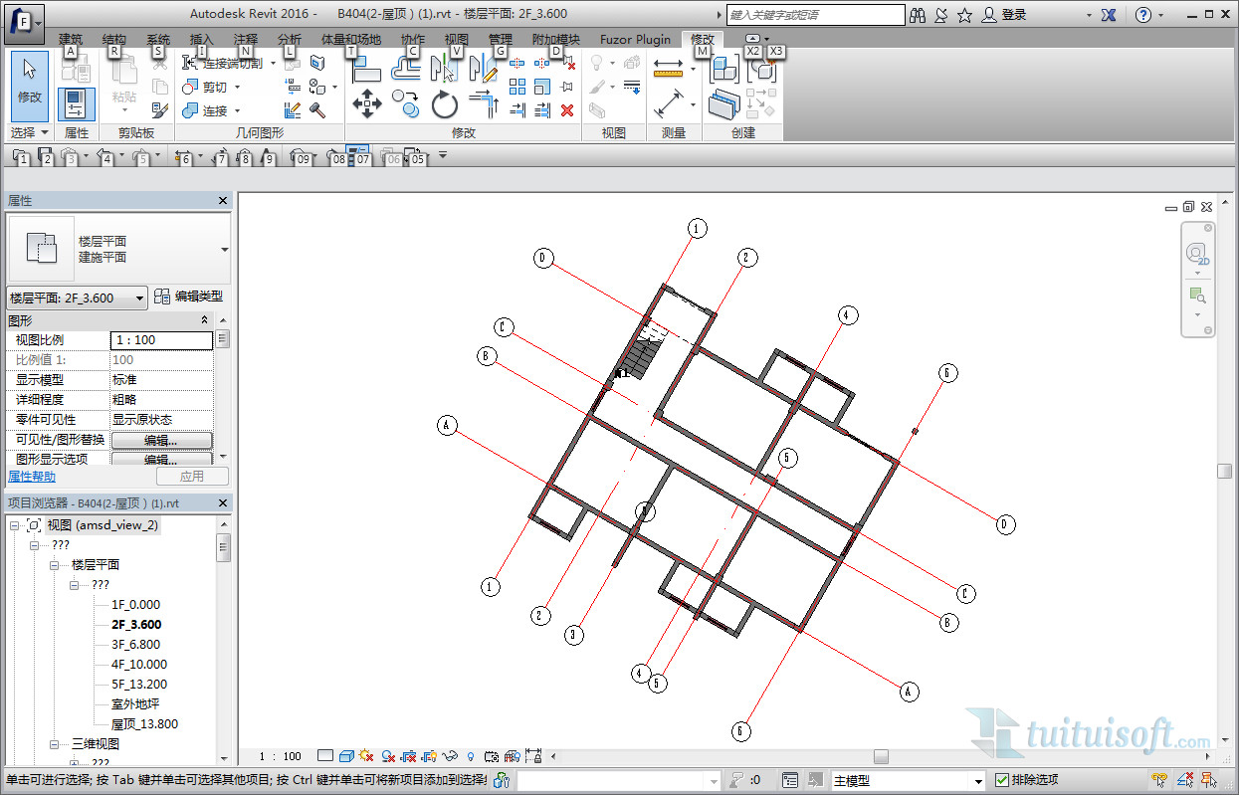Choose the Move tool with four arrows
This screenshot has width=1239, height=795.
pyautogui.click(x=367, y=103)
